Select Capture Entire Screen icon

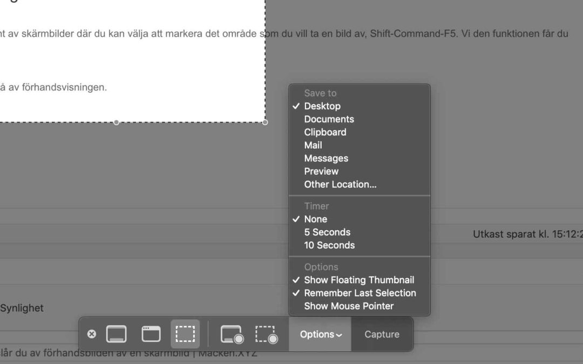116,334
